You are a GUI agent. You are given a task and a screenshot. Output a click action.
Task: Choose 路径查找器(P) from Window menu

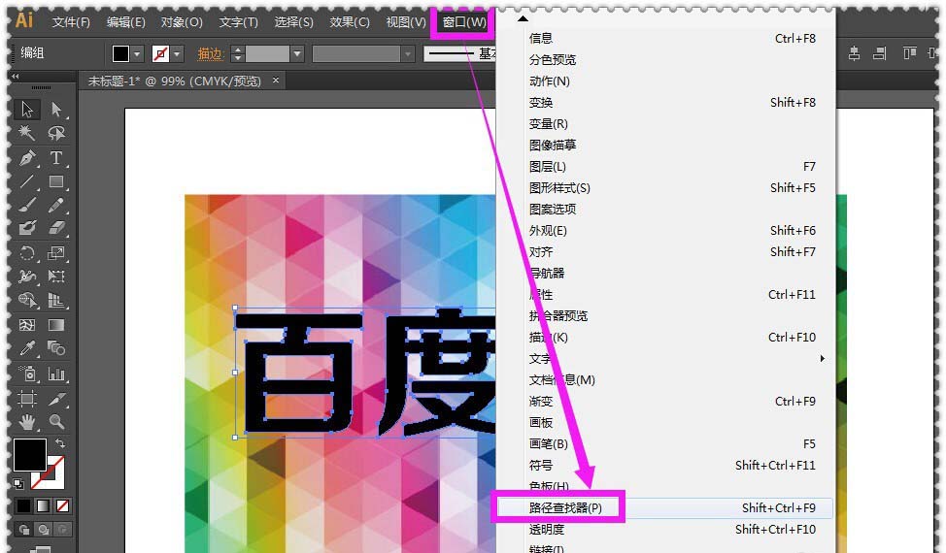pos(666,507)
